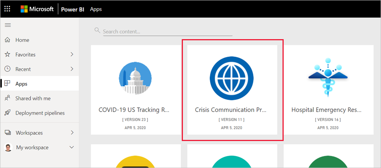This screenshot has height=168, width=381.
Task: Open the app launcher waffle icon
Action: pos(8,9)
